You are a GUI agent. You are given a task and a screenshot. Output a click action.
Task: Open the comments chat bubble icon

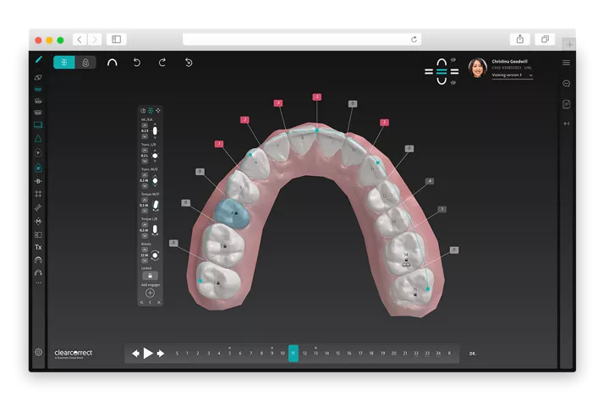tap(566, 83)
